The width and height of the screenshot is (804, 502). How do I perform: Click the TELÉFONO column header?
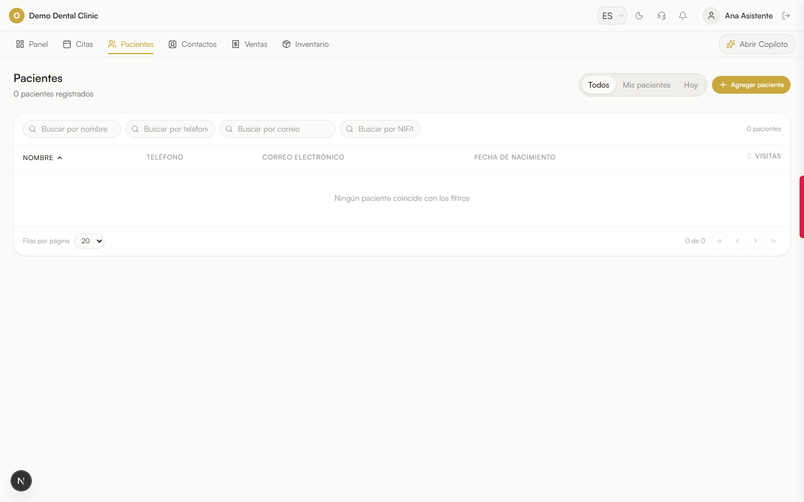(x=165, y=157)
